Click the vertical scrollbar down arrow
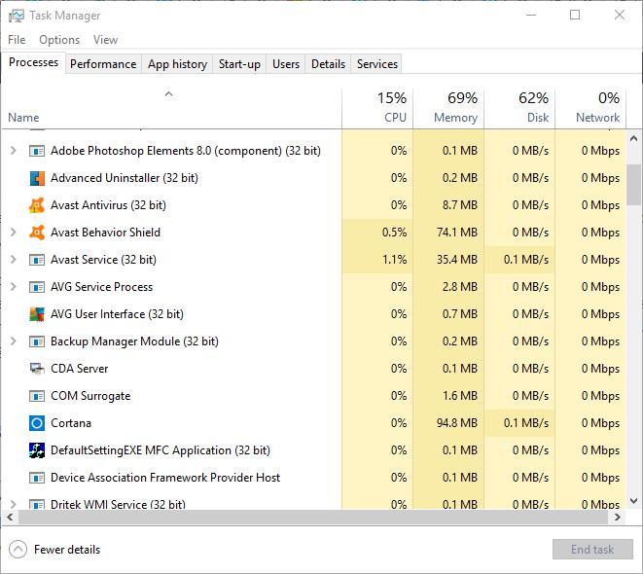 [634, 501]
